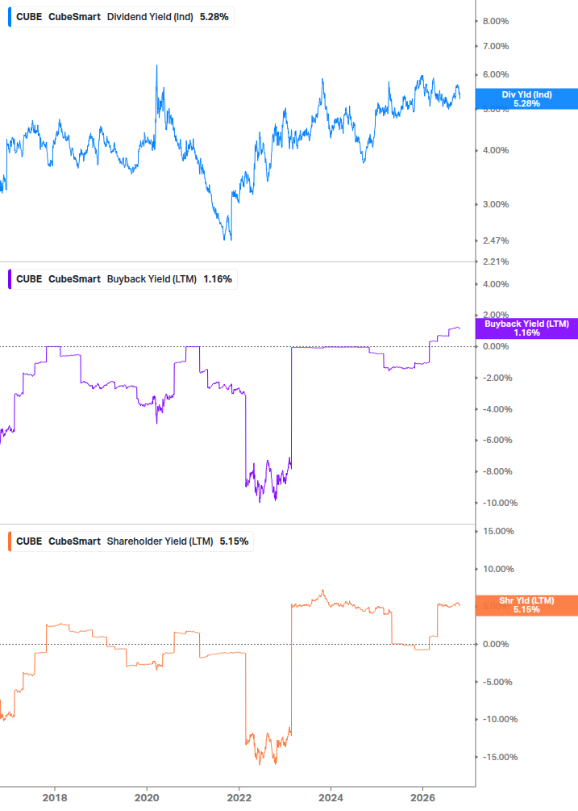Viewport: 578px width, 811px height.
Task: Click the 8.00% tick on dividend yield axis
Action: tap(495, 21)
